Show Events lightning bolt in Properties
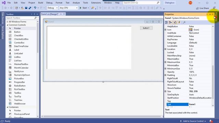Screen dimensions: 219x123 [x=179, y=22]
